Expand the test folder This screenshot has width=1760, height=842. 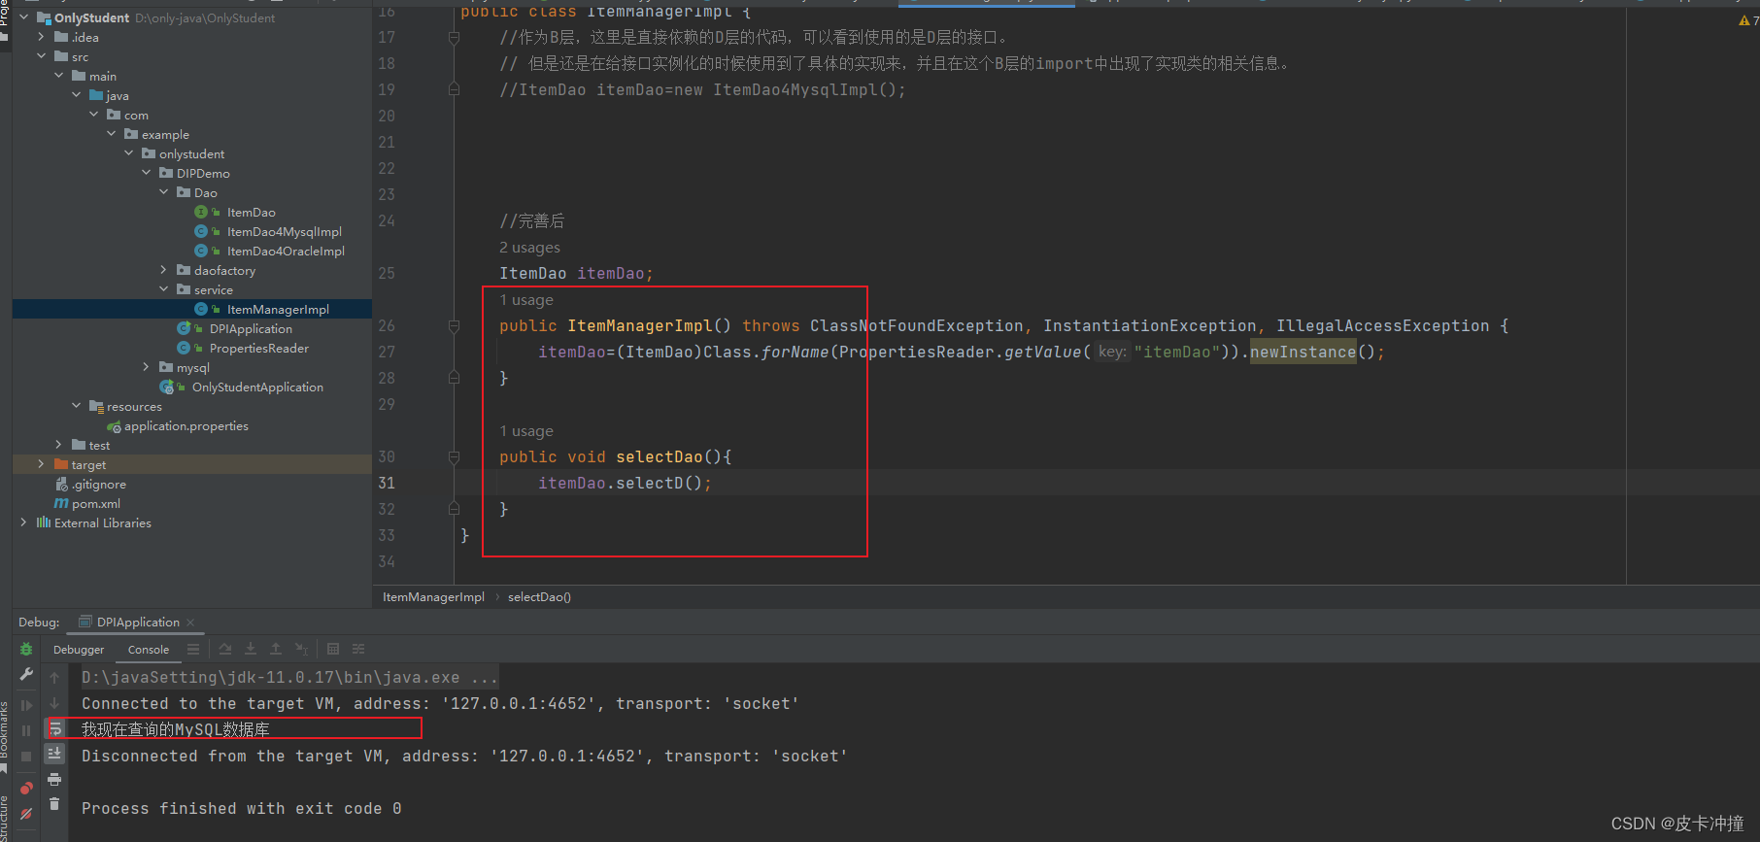click(59, 445)
